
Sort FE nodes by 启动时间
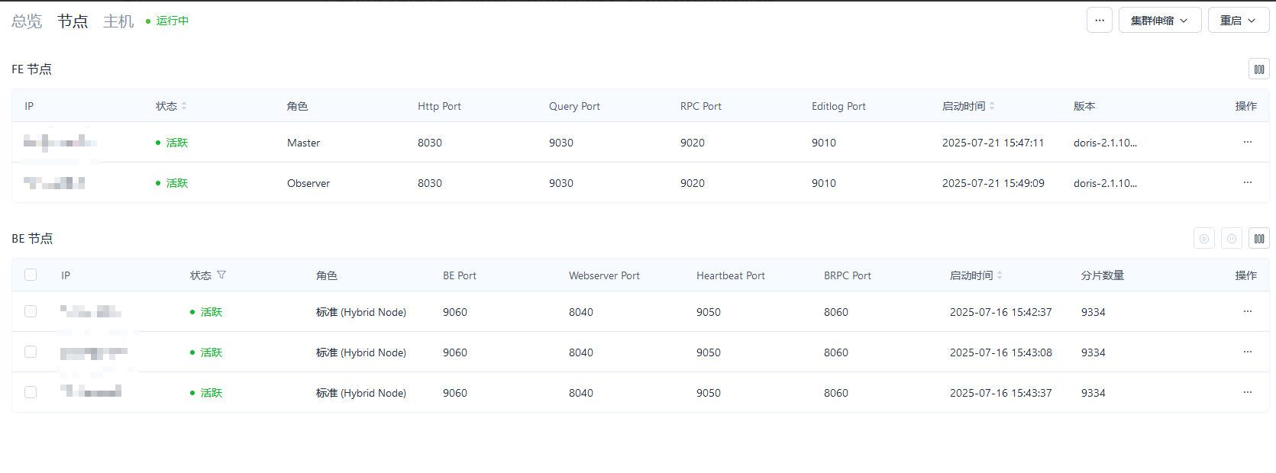pyautogui.click(x=991, y=106)
